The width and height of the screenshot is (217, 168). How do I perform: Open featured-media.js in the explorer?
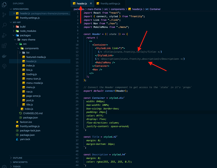click(x=36, y=57)
